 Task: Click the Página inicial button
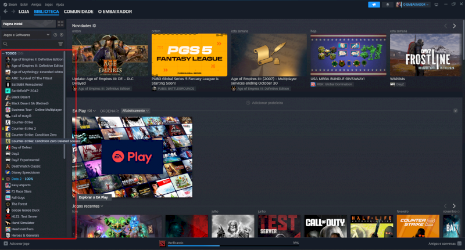click(x=28, y=24)
